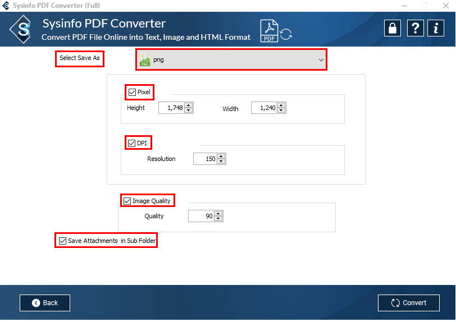
Task: Decrease Resolution with down arrow
Action: [x=221, y=162]
